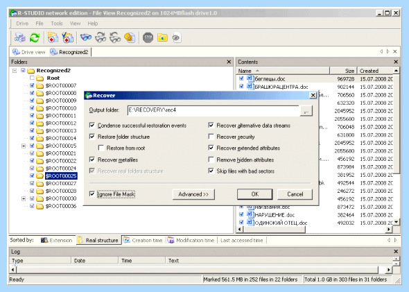The image size is (409, 292).
Task: Close the Folders panel
Action: [x=229, y=62]
